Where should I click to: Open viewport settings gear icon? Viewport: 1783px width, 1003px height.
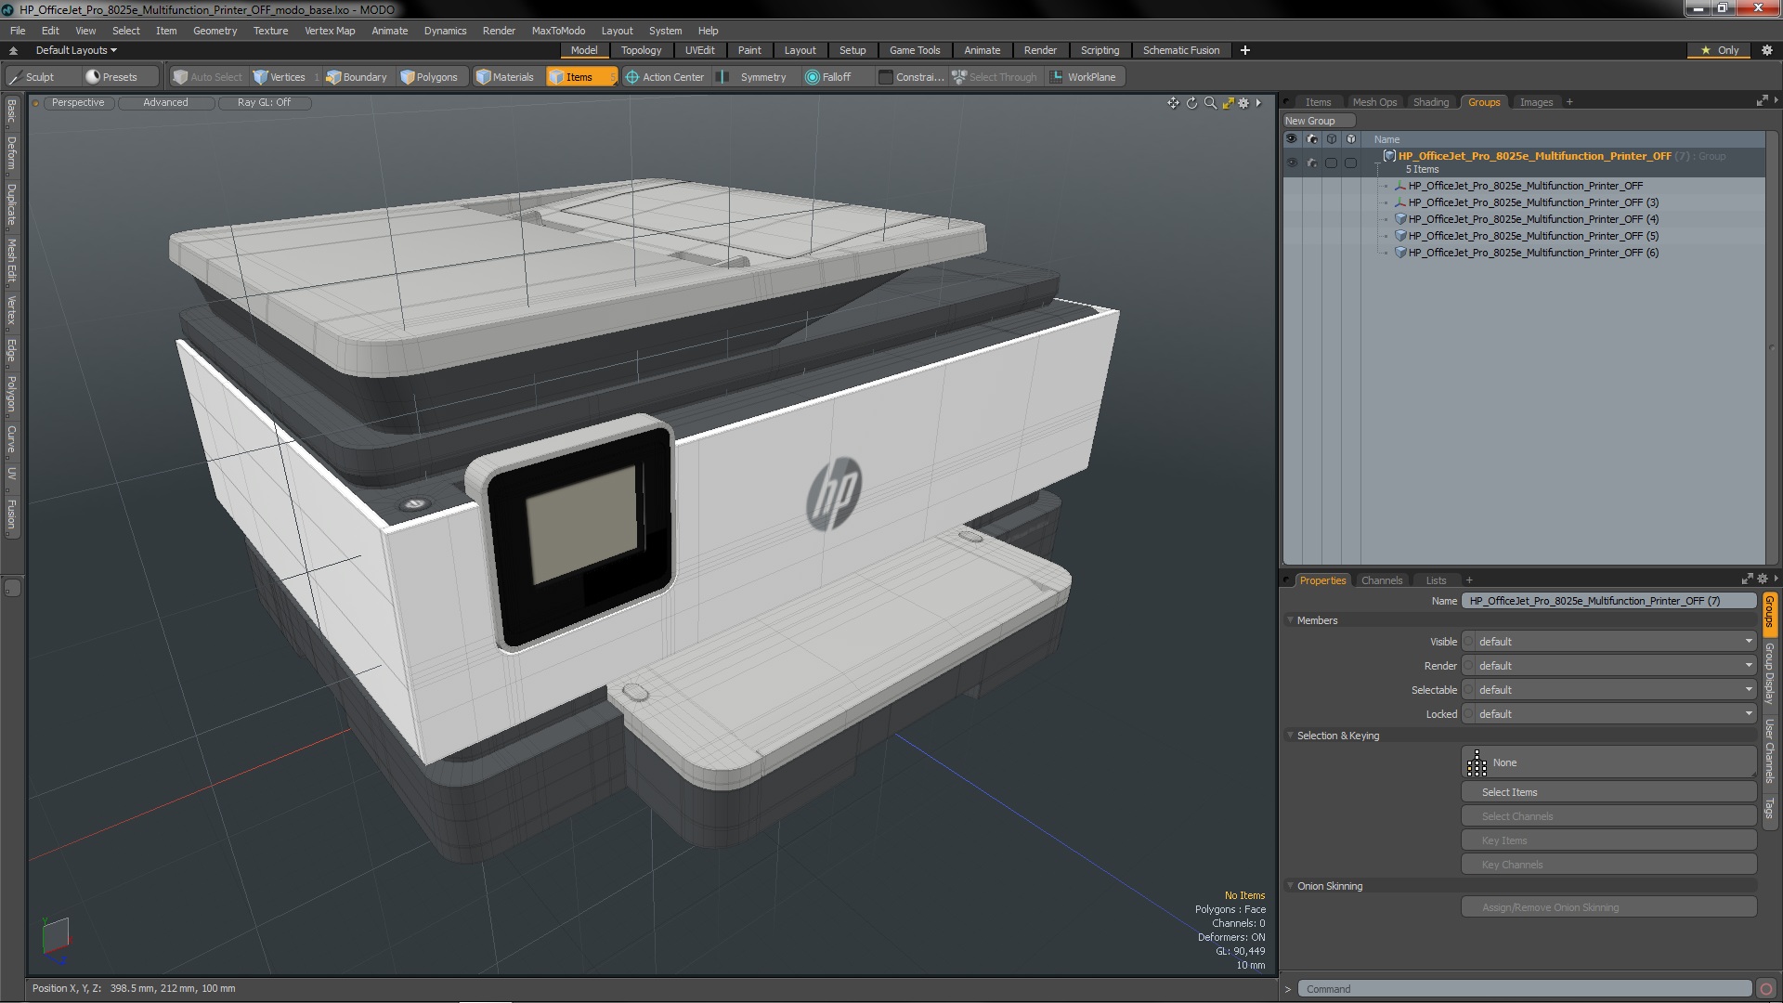pyautogui.click(x=1243, y=103)
